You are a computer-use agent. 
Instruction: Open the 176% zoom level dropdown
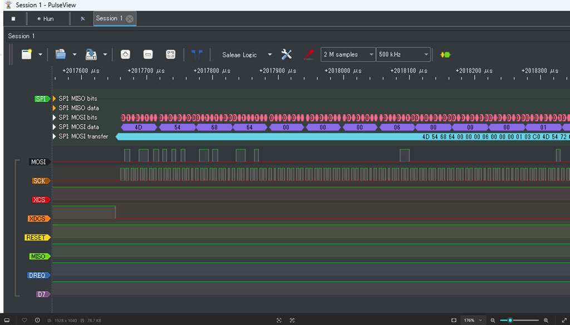point(472,321)
